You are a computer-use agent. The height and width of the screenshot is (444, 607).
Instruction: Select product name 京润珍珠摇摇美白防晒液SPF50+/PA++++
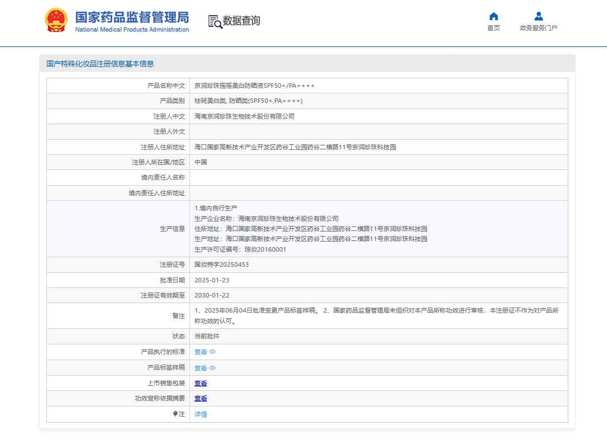254,86
